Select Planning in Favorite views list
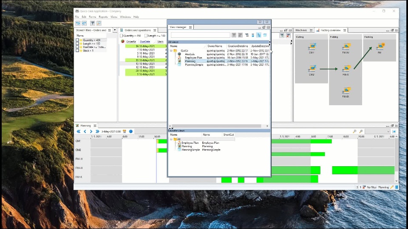The image size is (408, 229). (187, 146)
